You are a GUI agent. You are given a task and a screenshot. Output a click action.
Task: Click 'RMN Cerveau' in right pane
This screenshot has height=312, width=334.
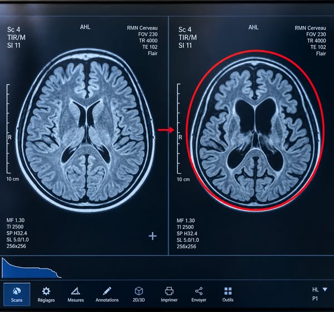tap(310, 28)
